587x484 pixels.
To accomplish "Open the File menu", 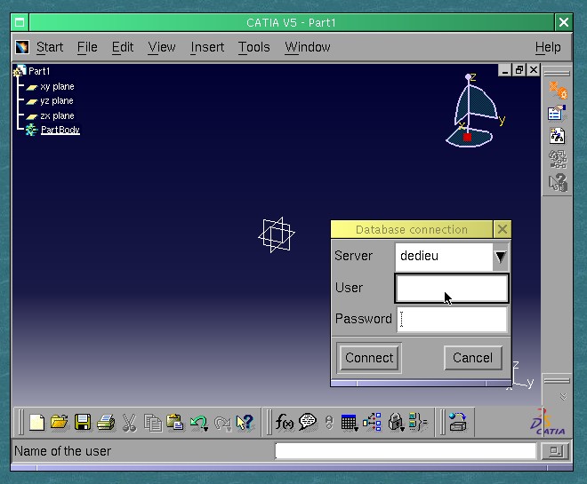I will [87, 47].
